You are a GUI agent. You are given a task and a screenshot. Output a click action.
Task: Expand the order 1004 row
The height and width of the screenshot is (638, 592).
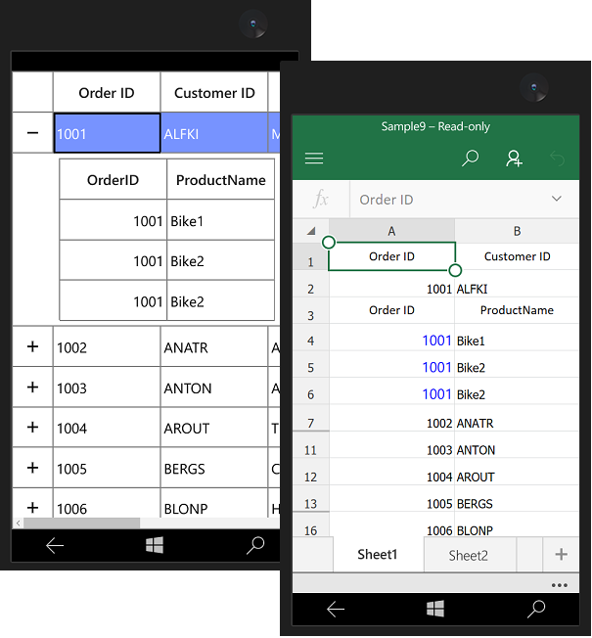point(32,427)
